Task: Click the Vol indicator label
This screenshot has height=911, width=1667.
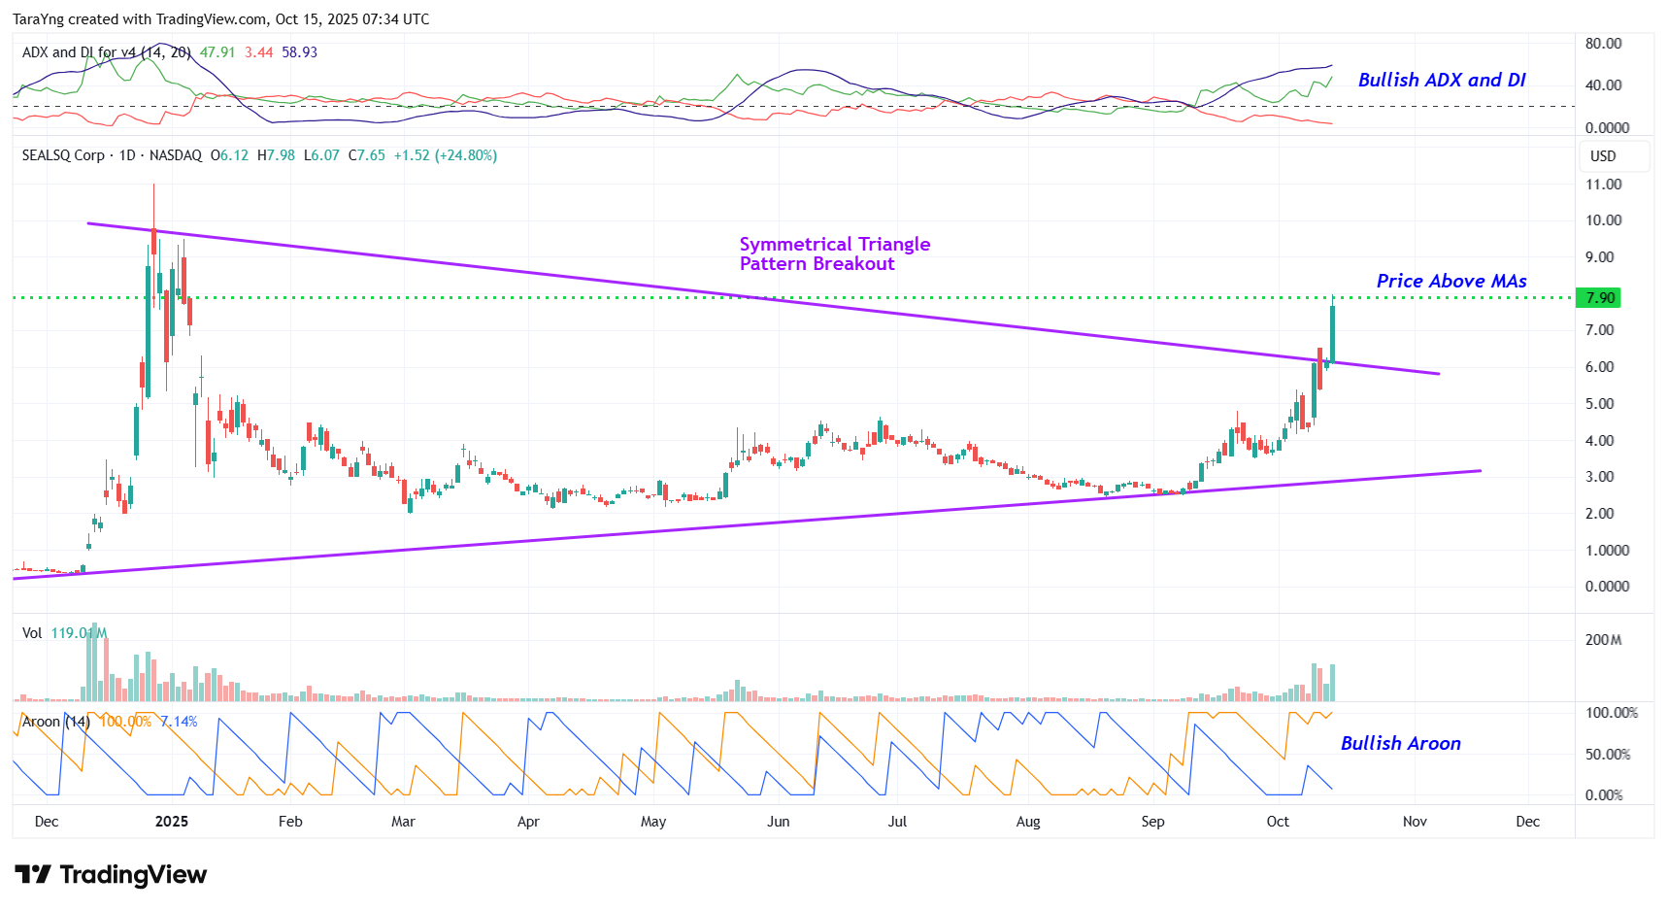Action: [x=32, y=633]
